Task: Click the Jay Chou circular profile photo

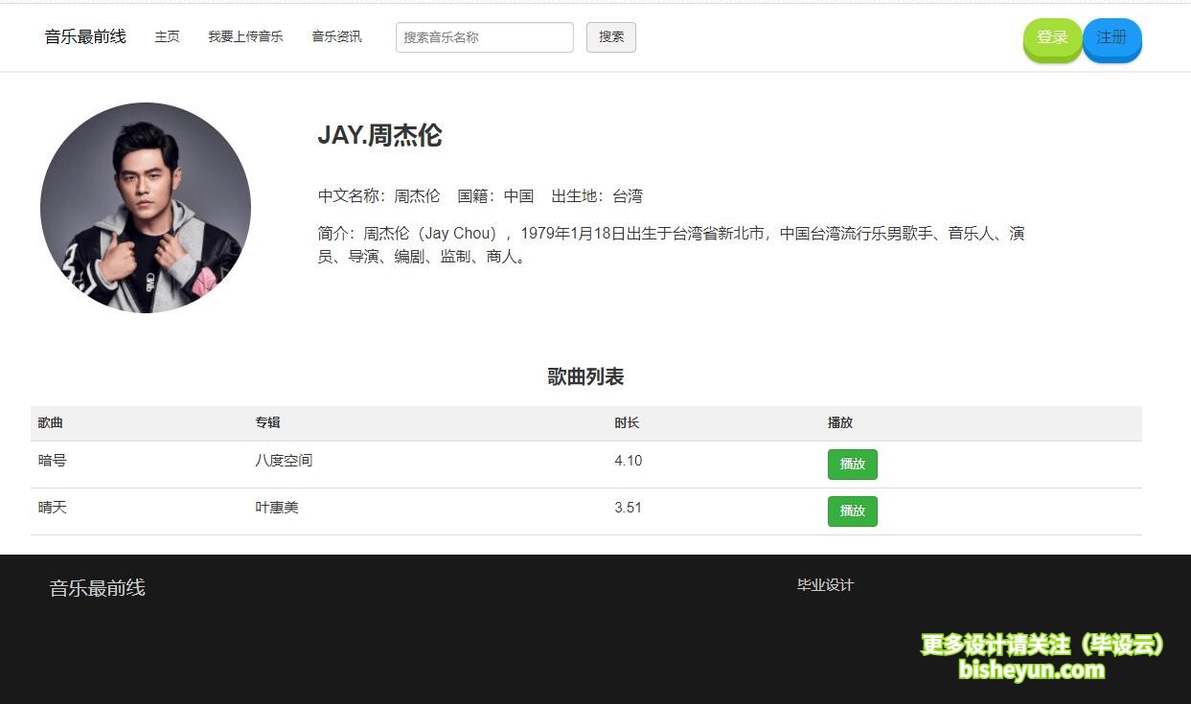Action: [145, 208]
